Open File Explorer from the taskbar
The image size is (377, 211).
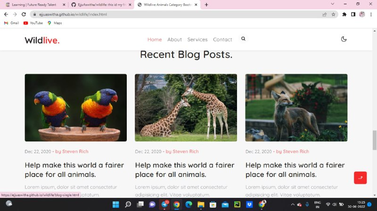tap(201, 204)
